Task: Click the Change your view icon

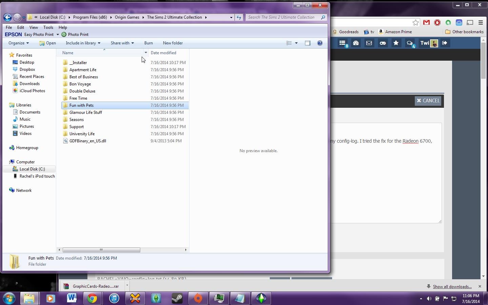Action: click(x=289, y=43)
